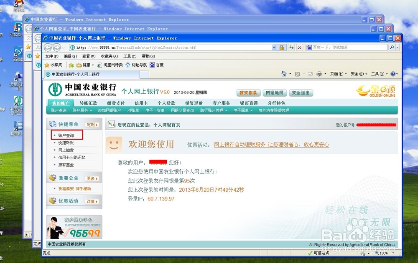Click the add-to-favorites star icon
The image size is (418, 263).
pyautogui.click(x=71, y=65)
